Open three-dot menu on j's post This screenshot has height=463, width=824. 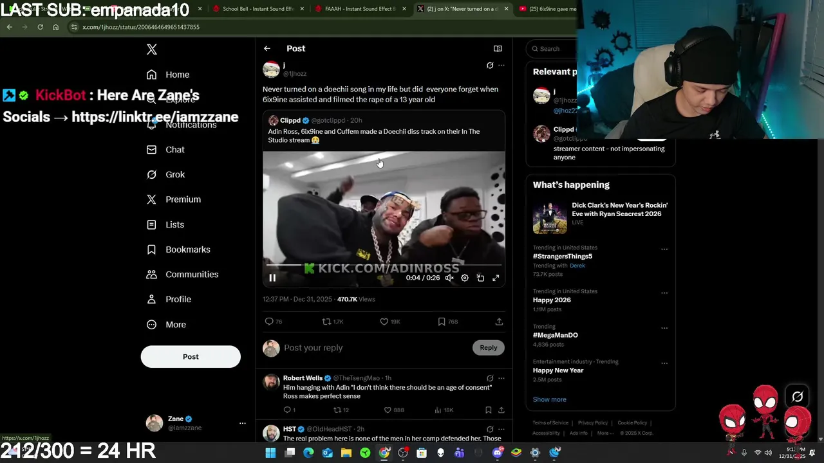(501, 66)
